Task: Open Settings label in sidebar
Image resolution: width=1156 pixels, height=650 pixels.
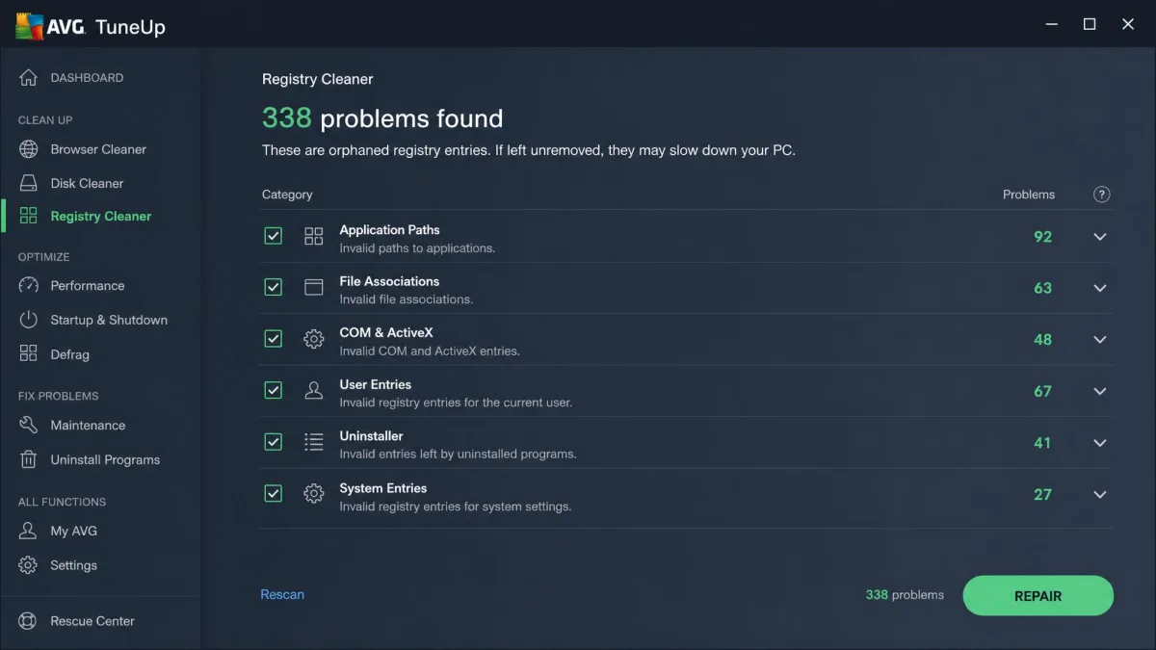Action: [x=73, y=565]
